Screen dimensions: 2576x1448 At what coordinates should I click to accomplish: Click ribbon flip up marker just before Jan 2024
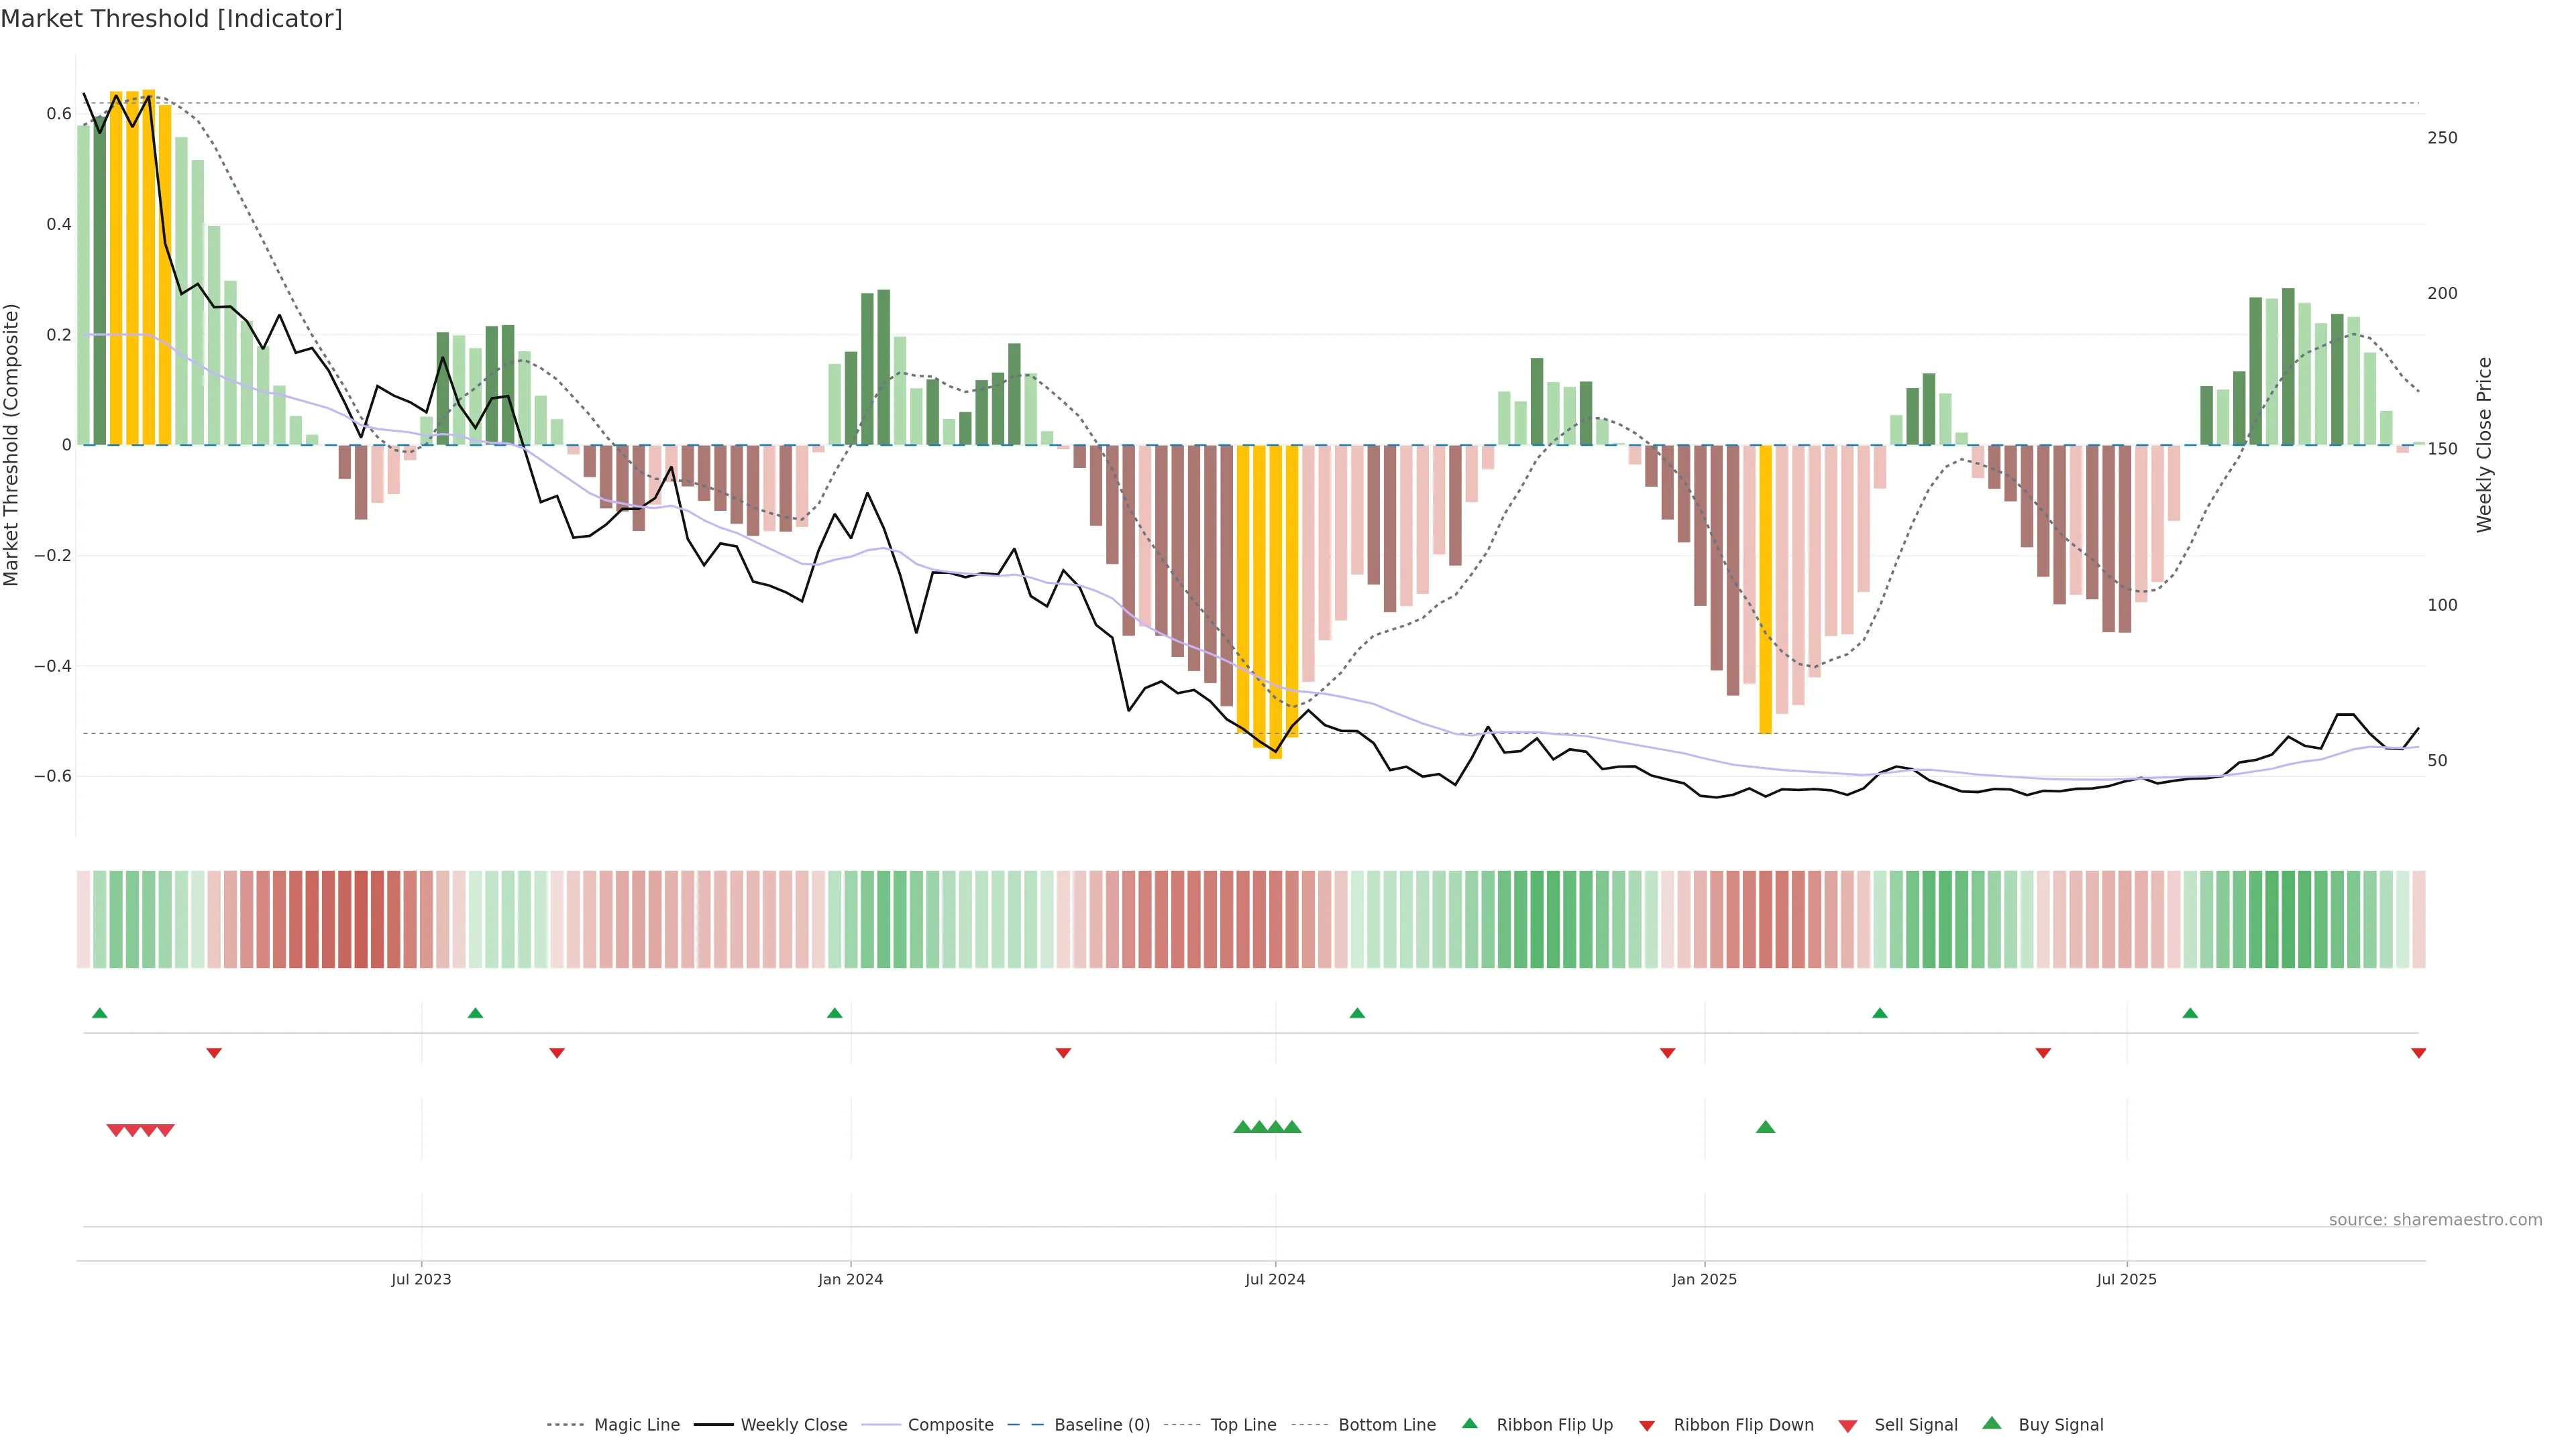coord(834,1014)
